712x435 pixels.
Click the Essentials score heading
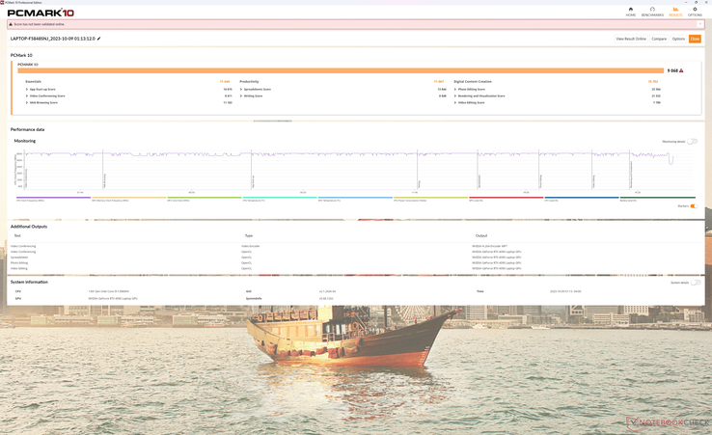click(x=33, y=82)
